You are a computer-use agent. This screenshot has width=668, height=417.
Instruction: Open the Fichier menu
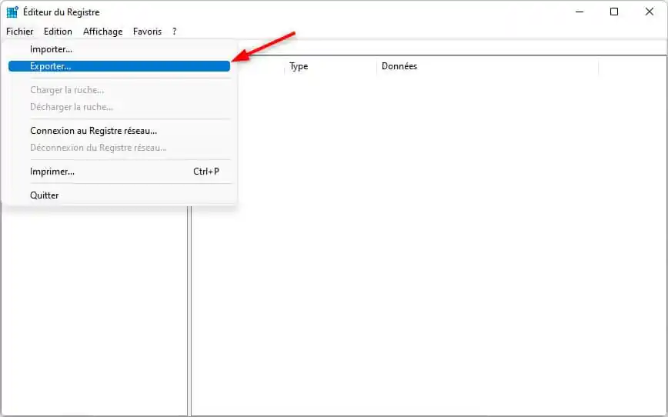pos(19,32)
